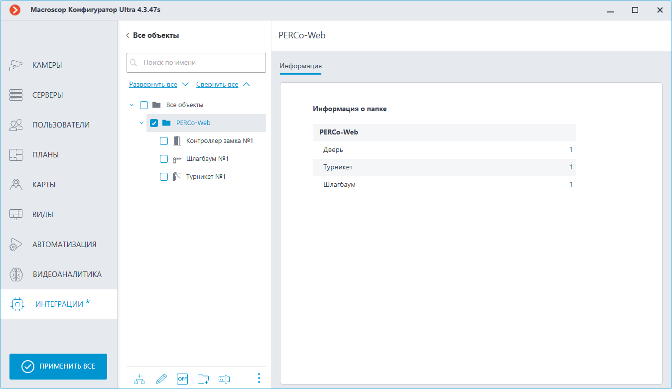
Task: Click the Развернуть все link
Action: pos(153,85)
